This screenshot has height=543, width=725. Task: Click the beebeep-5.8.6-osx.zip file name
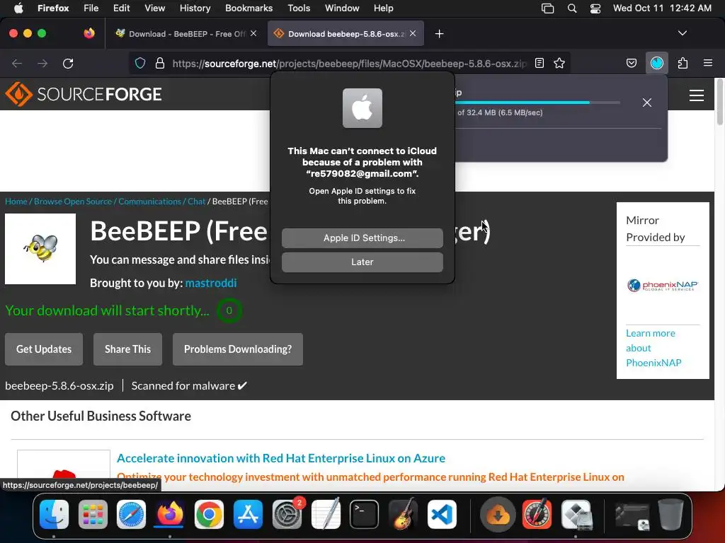59,385
